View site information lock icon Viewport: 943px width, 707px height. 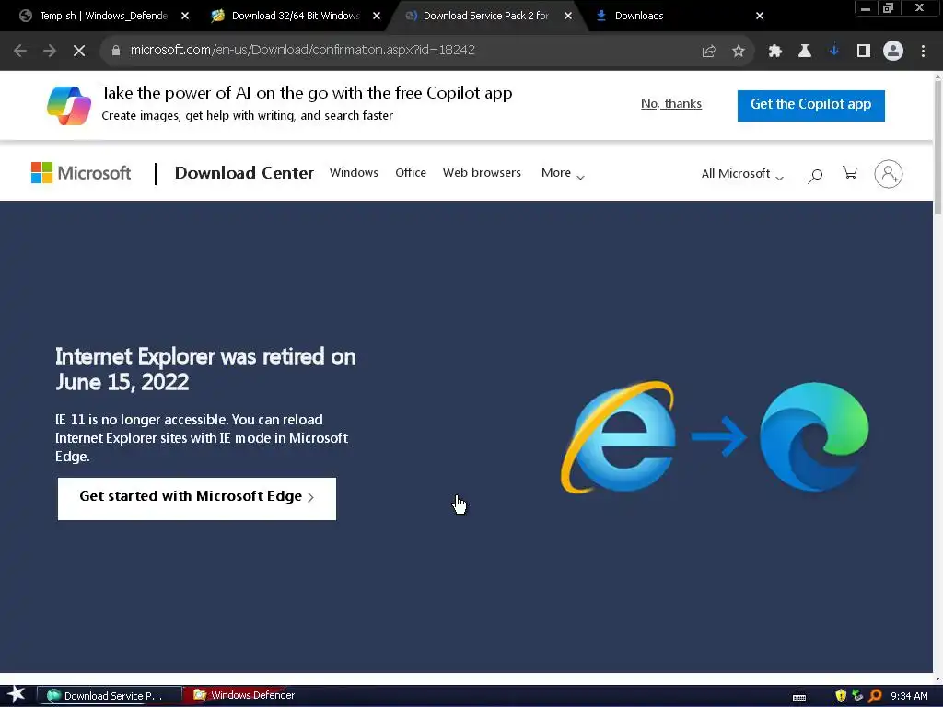pos(115,51)
